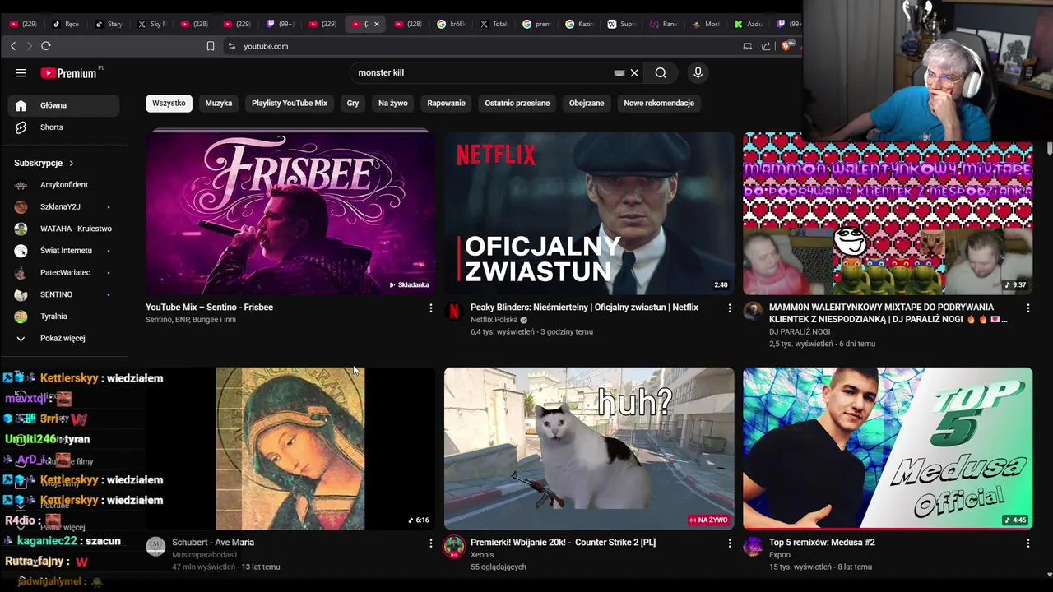Go back with the browser back arrow

13,46
